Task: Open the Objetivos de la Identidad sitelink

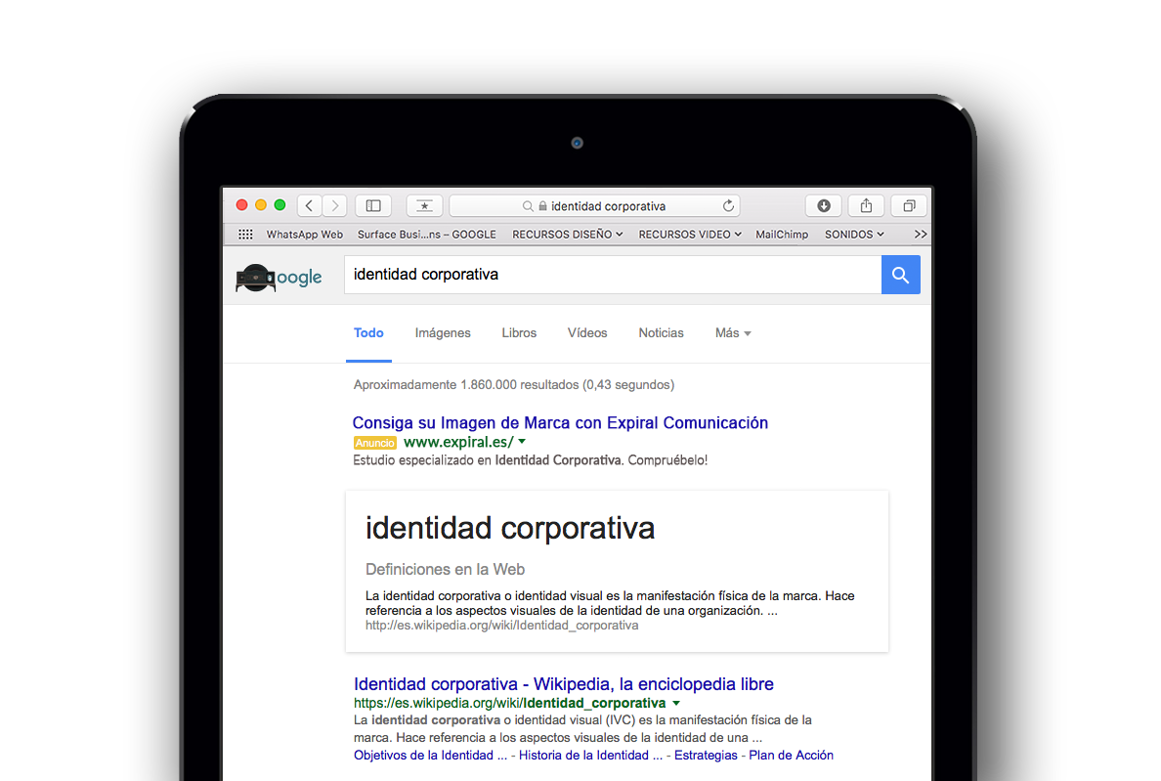Action: pyautogui.click(x=430, y=755)
